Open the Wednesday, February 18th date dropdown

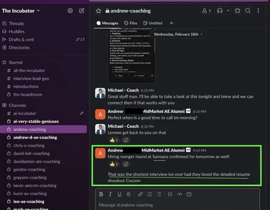coord(178,34)
